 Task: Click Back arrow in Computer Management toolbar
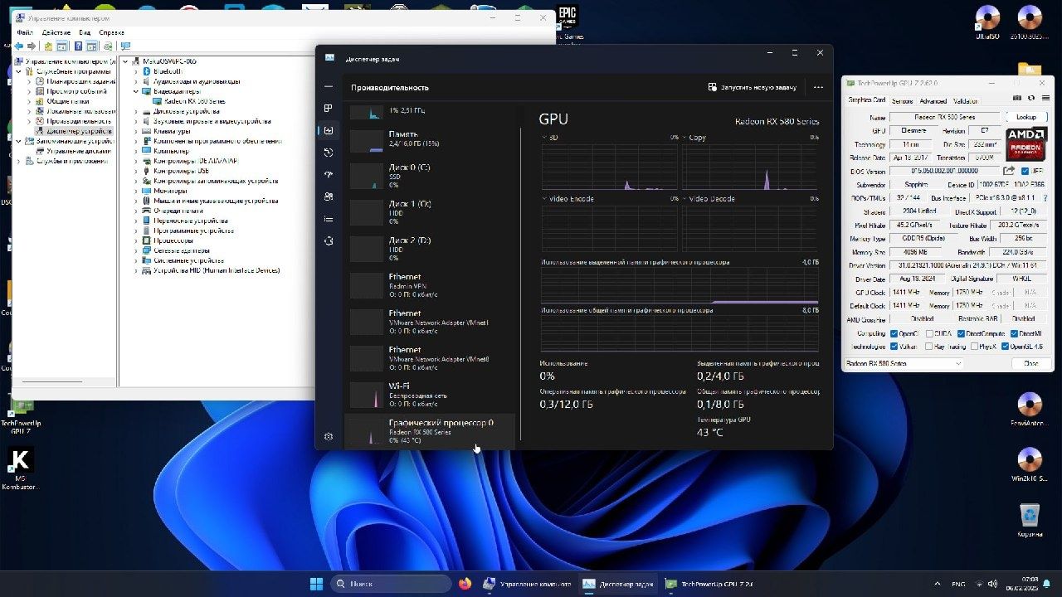coord(18,46)
